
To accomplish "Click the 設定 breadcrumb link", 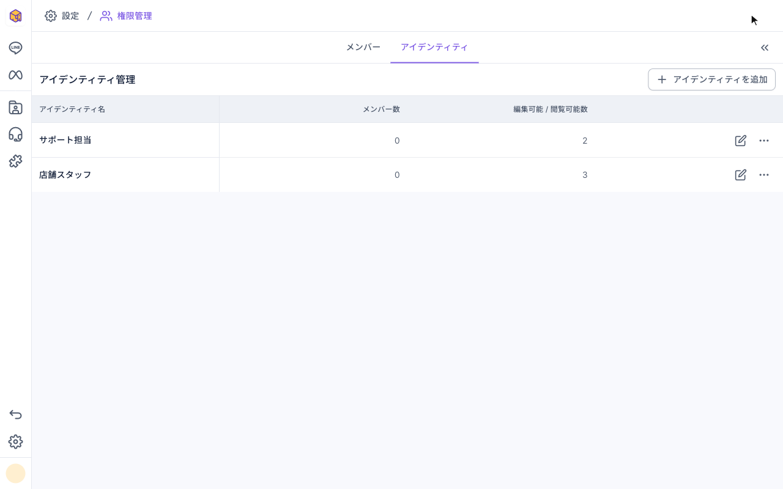I will tap(62, 16).
